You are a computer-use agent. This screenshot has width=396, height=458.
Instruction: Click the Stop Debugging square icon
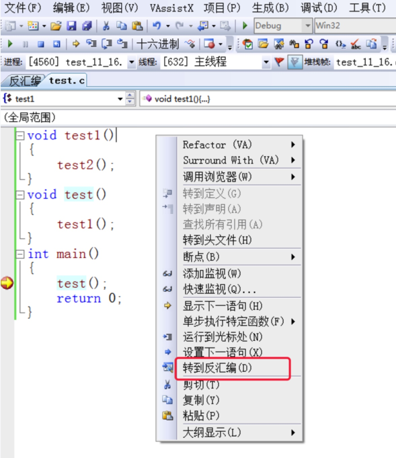point(41,44)
